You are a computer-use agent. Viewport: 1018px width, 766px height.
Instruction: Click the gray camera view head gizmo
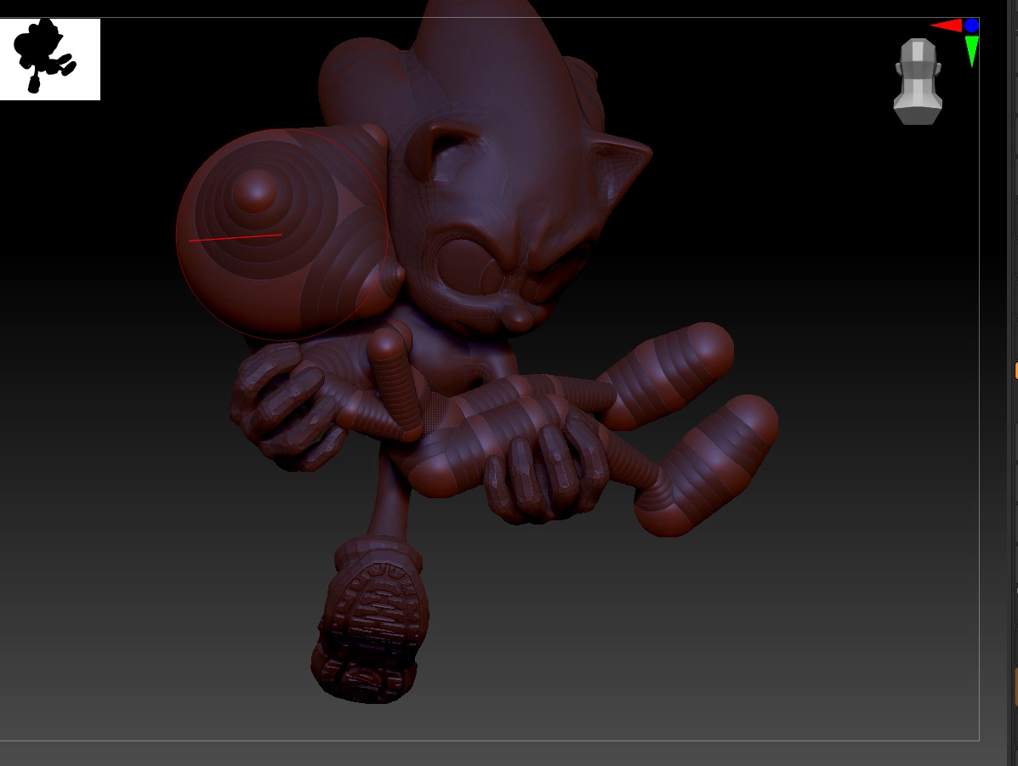click(x=918, y=82)
